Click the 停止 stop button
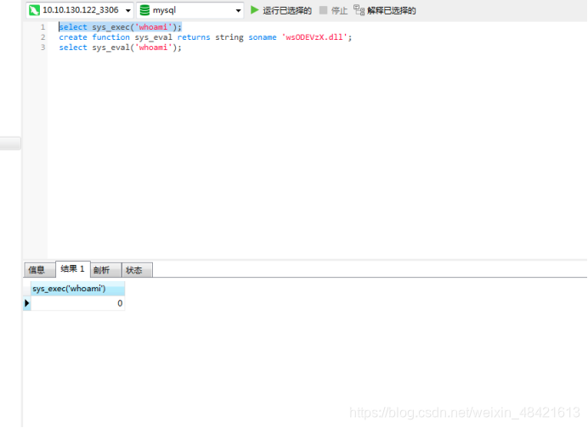 333,10
